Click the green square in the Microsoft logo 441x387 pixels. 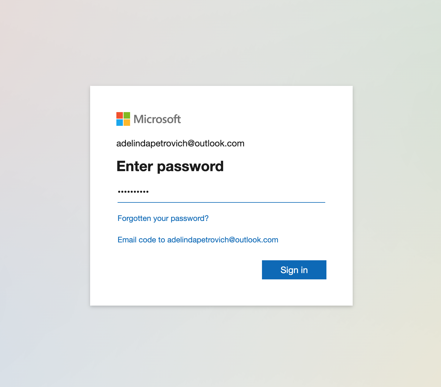[x=127, y=115]
